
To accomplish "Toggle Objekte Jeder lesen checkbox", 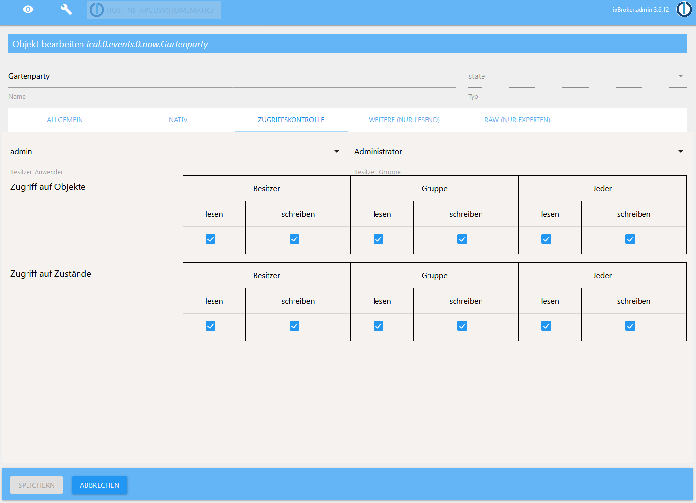I will click(546, 239).
